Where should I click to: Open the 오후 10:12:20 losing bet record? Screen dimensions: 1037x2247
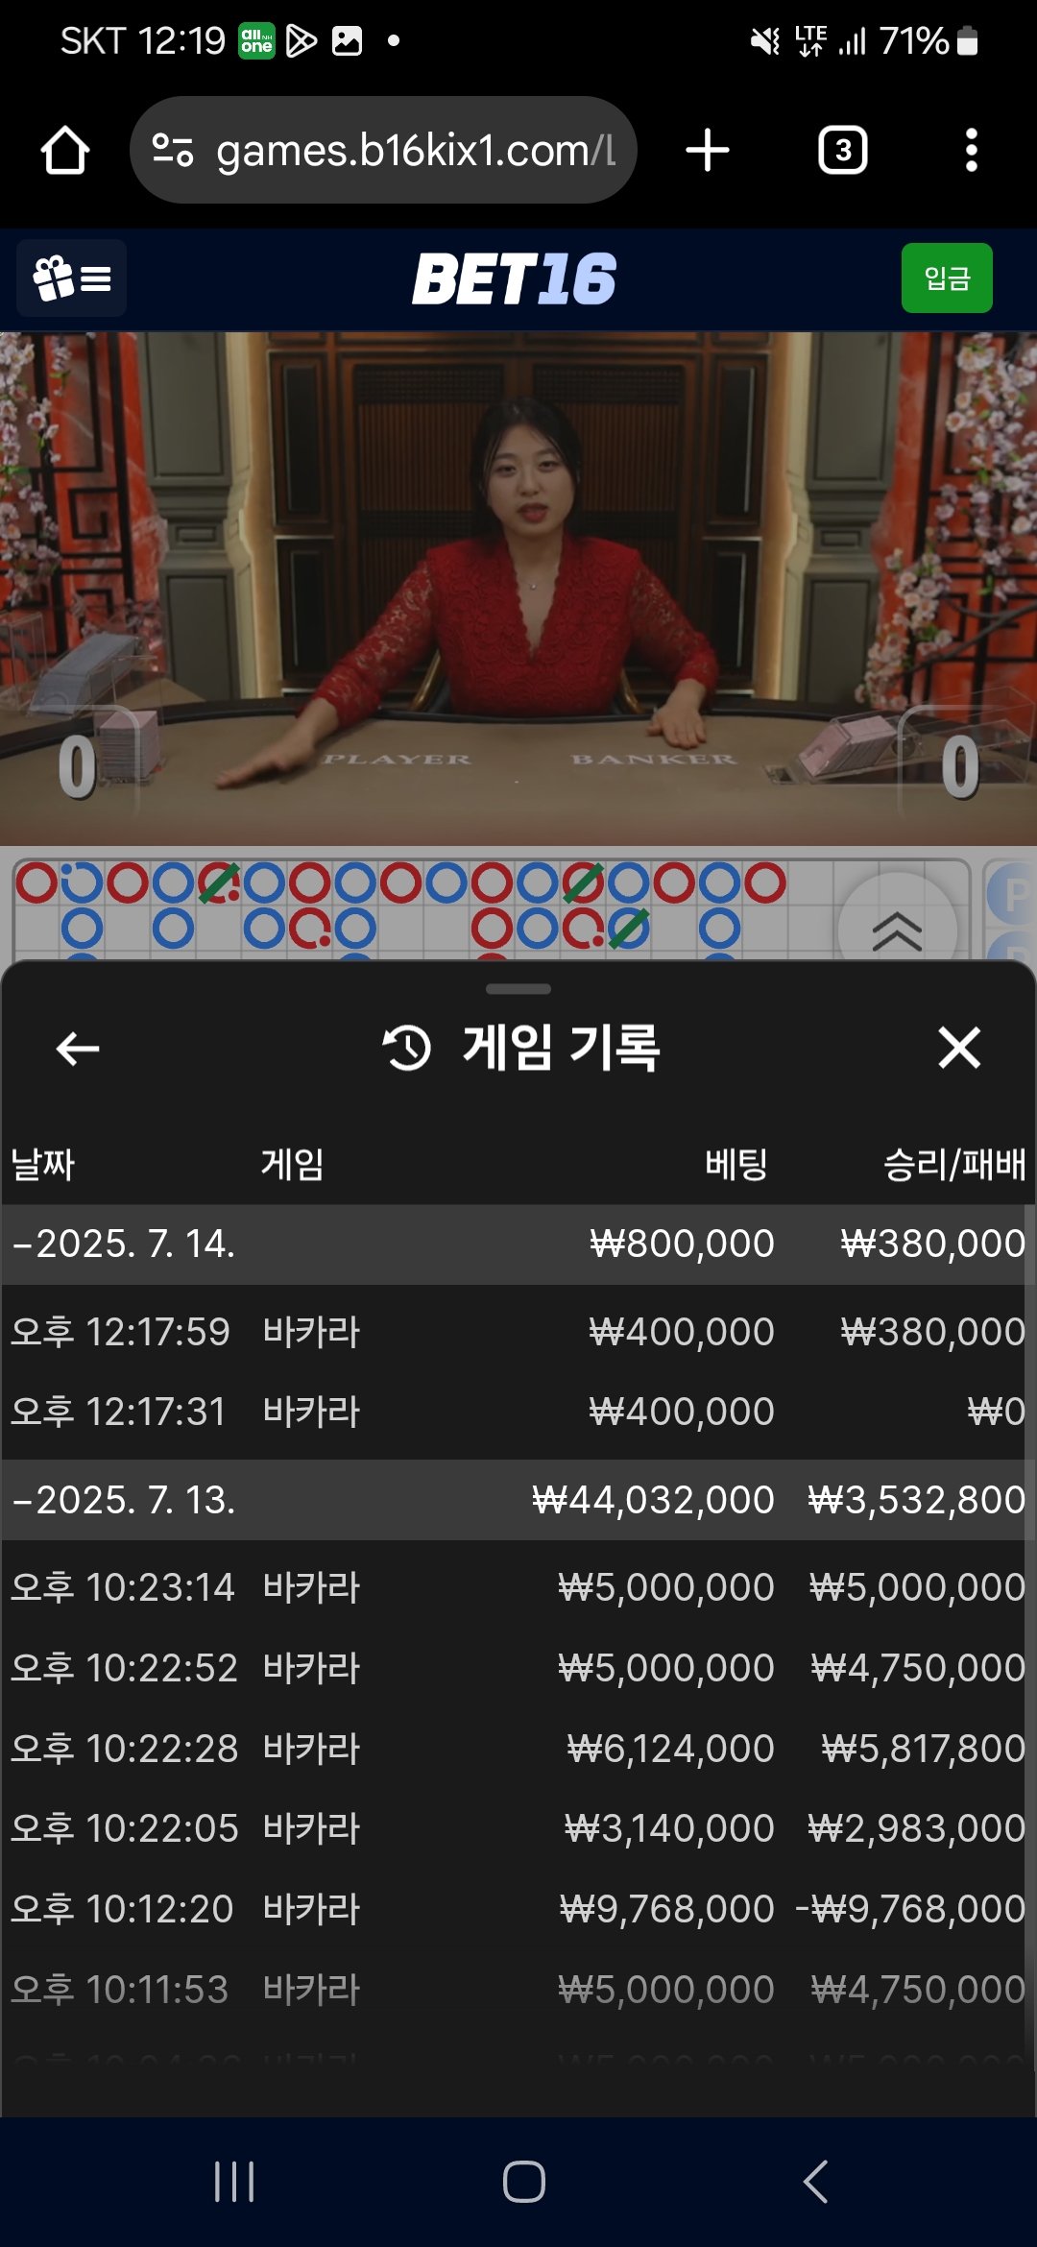pos(518,1909)
